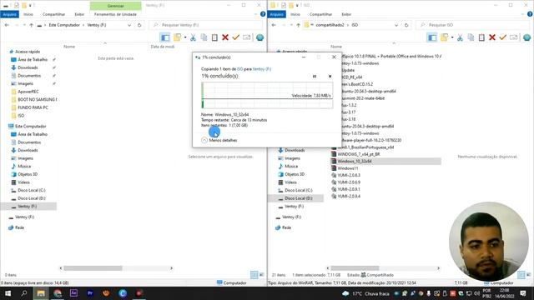The image size is (534, 300).
Task: Open views dropdown arrow in ISO window toolbar
Action: [452, 37]
